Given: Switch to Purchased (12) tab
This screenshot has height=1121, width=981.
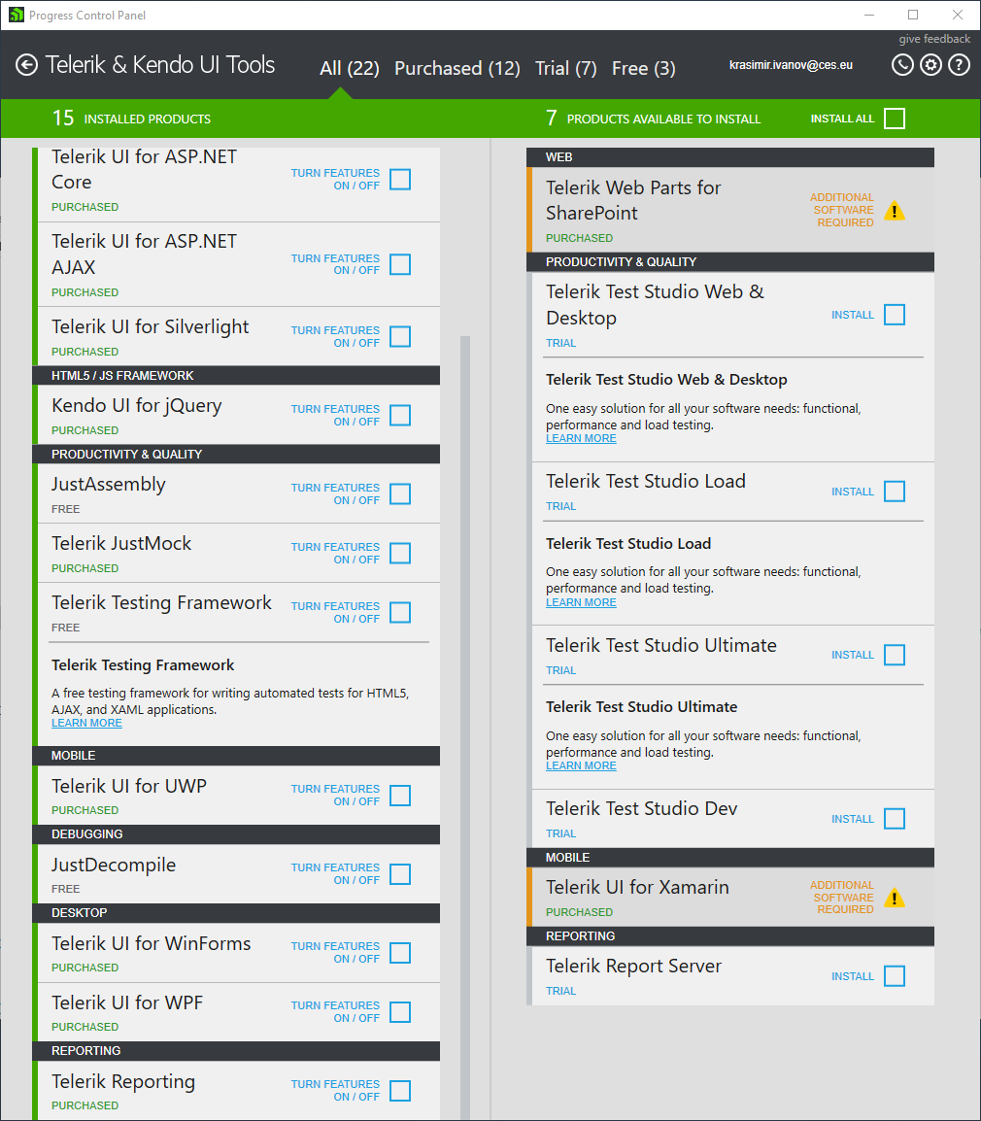Looking at the screenshot, I should (x=457, y=68).
